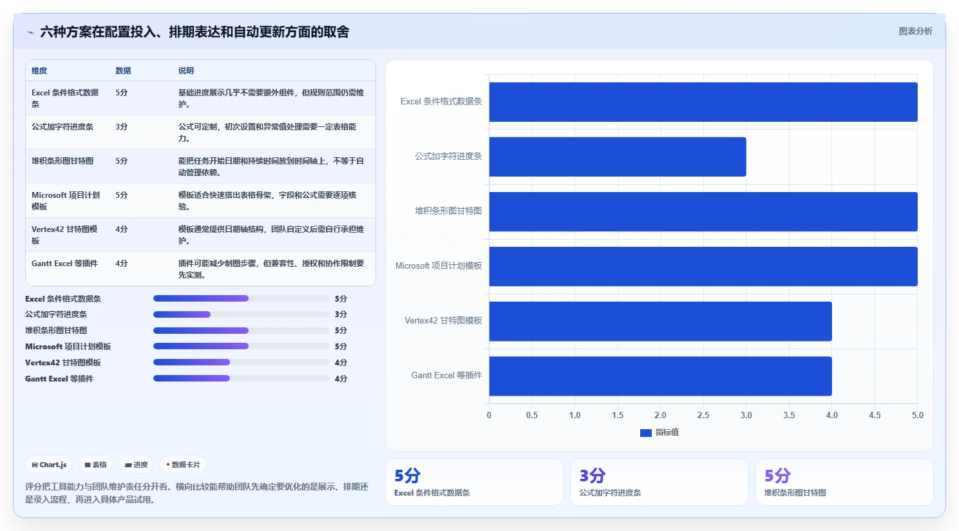Select the 数据卡片 tag chip
The width and height of the screenshot is (959, 531).
[x=183, y=465]
